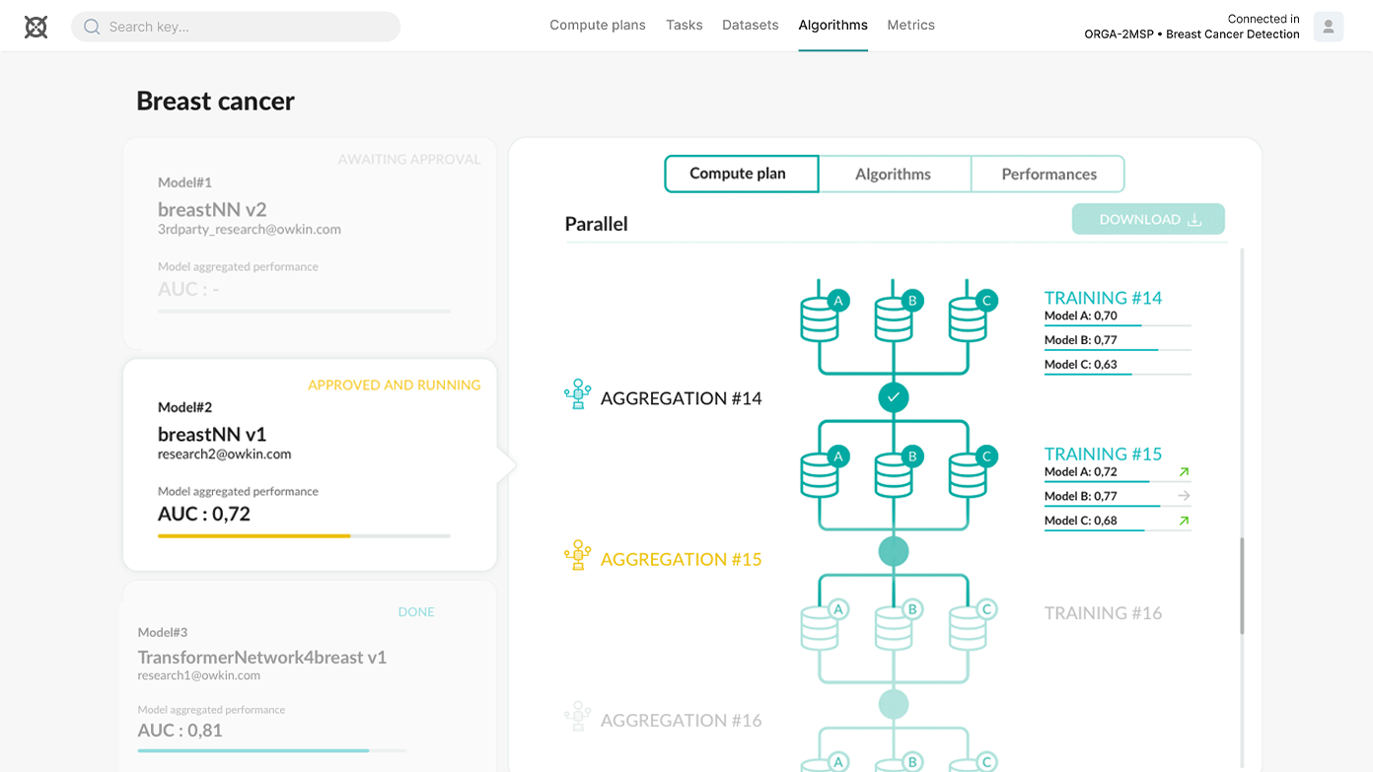Click the grey AUC progress bar of breastNN v2
The height and width of the screenshot is (772, 1373).
[304, 312]
